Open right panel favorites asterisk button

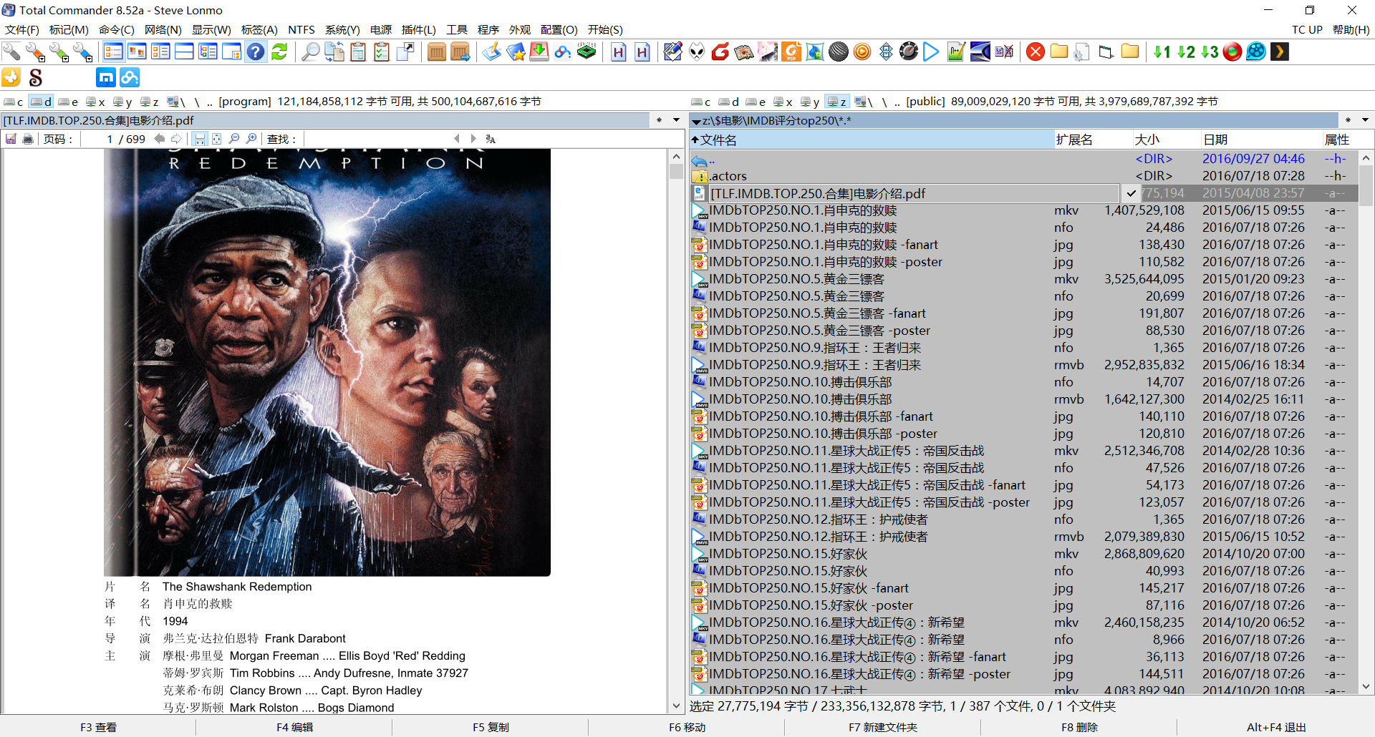(x=1348, y=120)
